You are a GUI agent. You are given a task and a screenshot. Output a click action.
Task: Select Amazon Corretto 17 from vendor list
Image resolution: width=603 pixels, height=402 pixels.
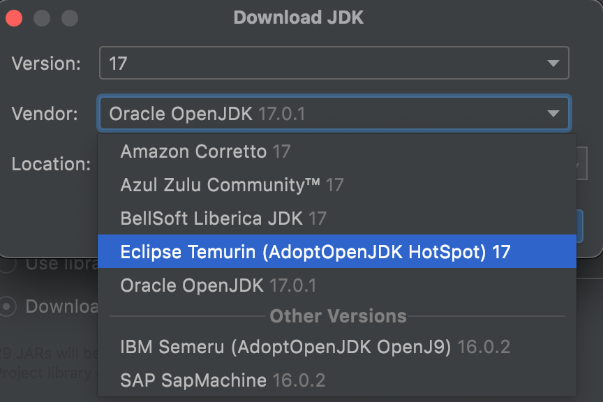205,151
